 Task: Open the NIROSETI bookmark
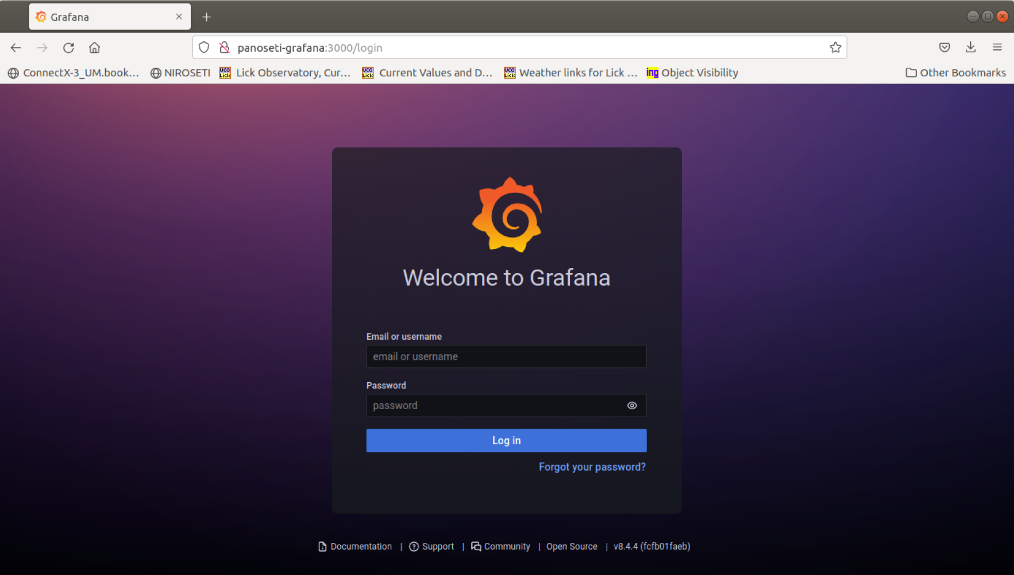[180, 73]
